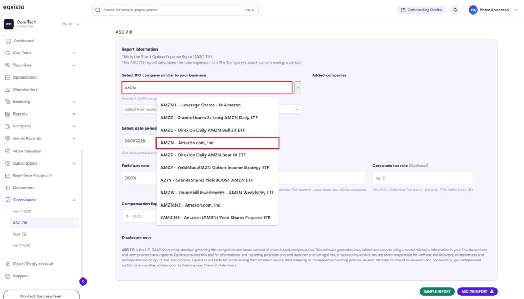
Task: Download the ASC 718 REPORT
Action: click(x=477, y=291)
